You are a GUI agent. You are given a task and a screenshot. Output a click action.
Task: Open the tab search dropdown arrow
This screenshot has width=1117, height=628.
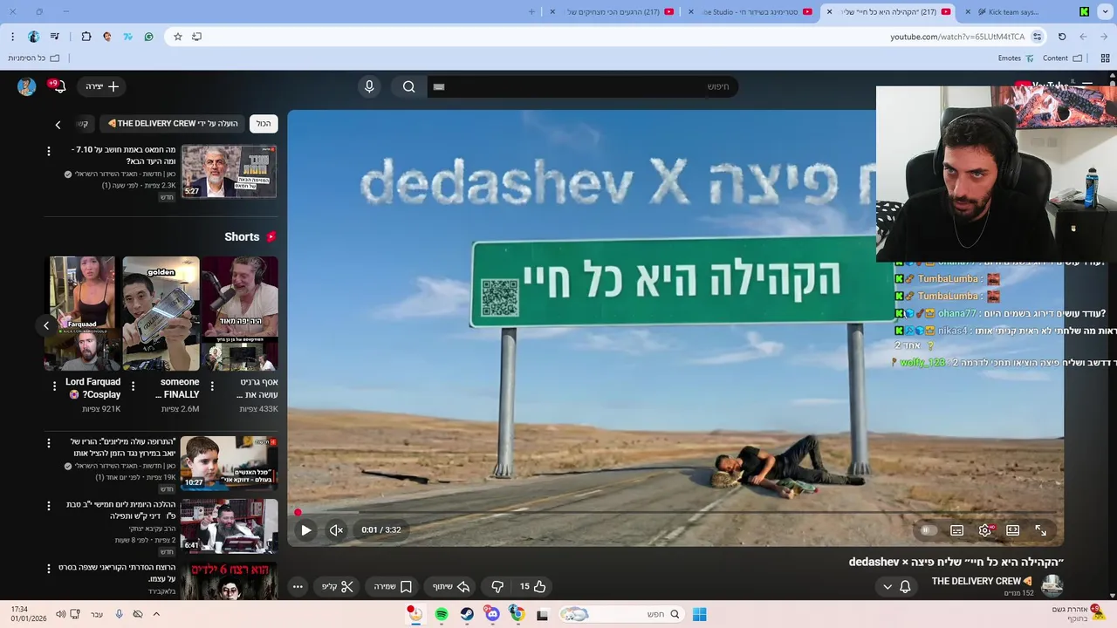click(1104, 12)
